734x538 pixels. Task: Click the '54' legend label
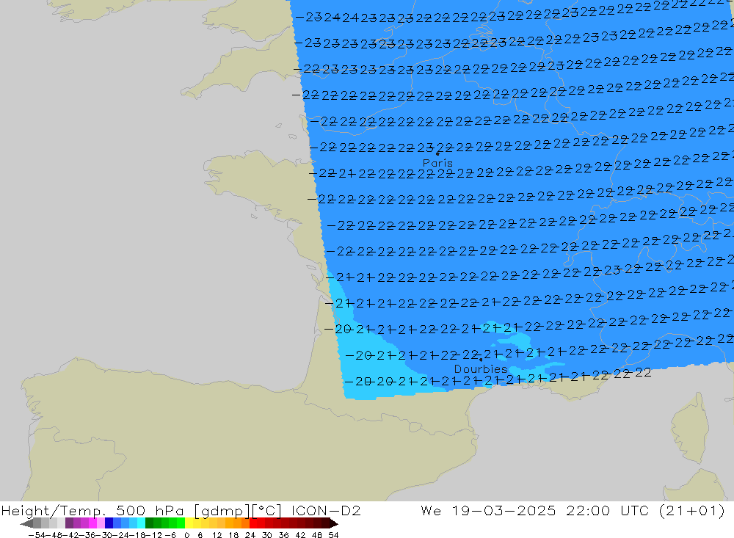(333, 535)
